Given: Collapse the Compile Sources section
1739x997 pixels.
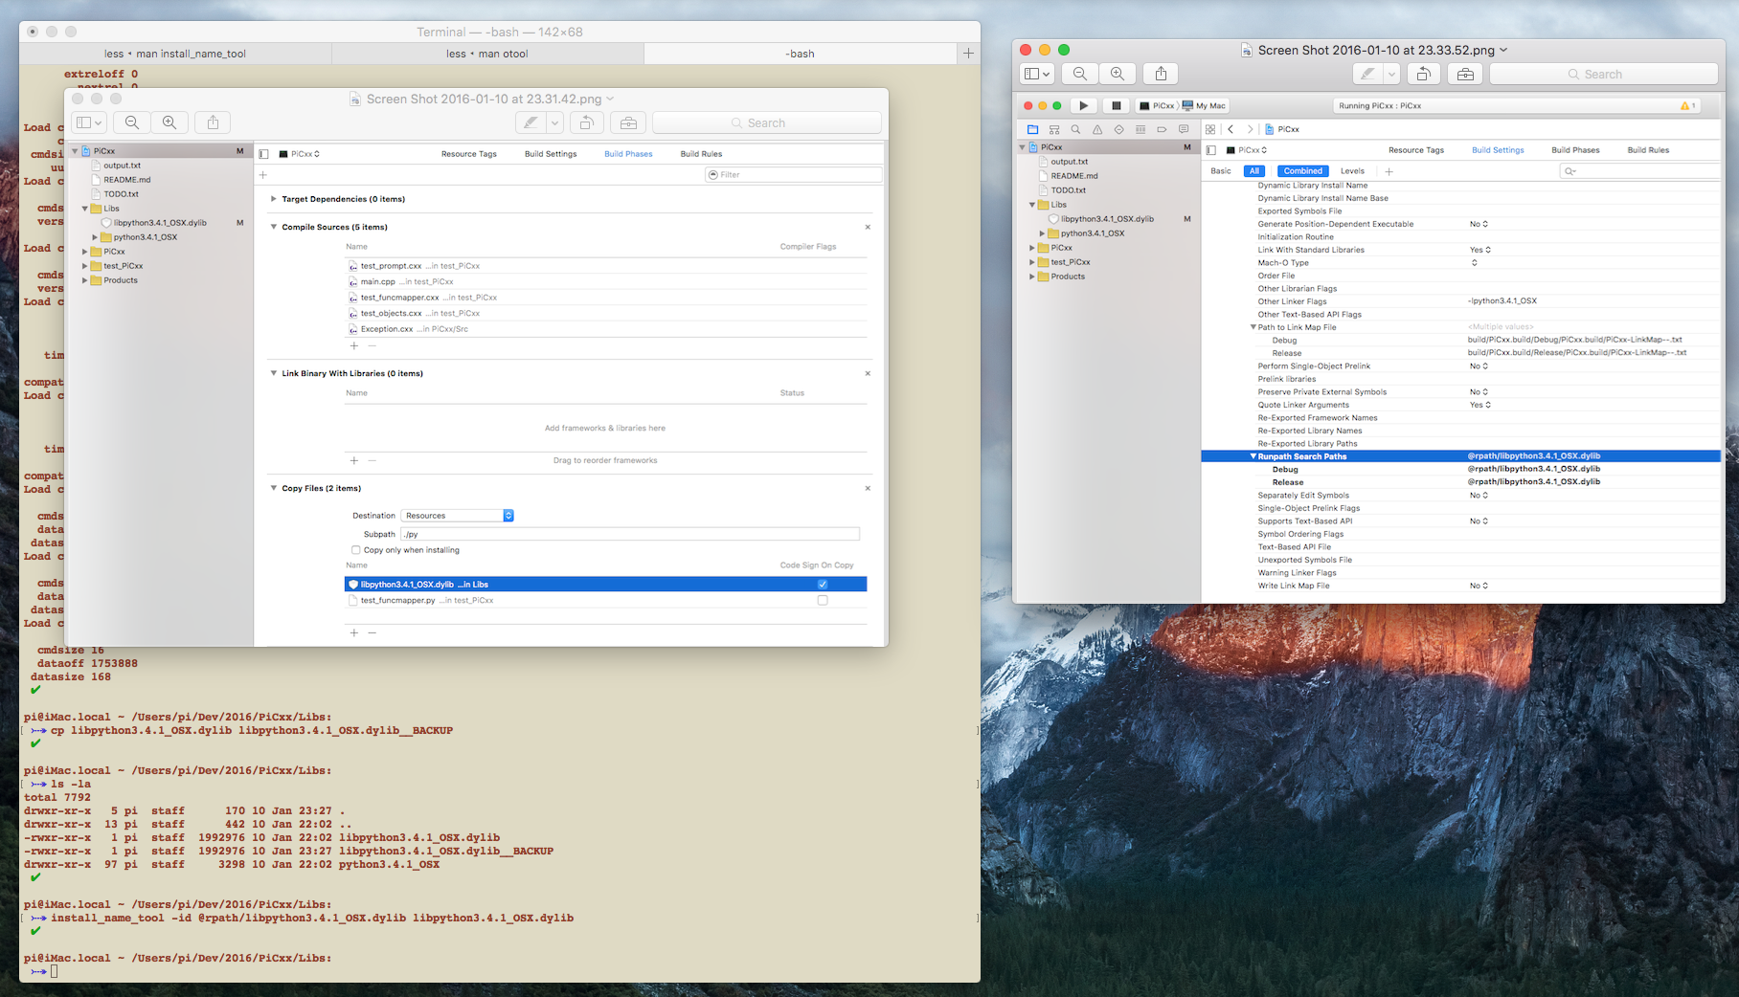Looking at the screenshot, I should [274, 227].
